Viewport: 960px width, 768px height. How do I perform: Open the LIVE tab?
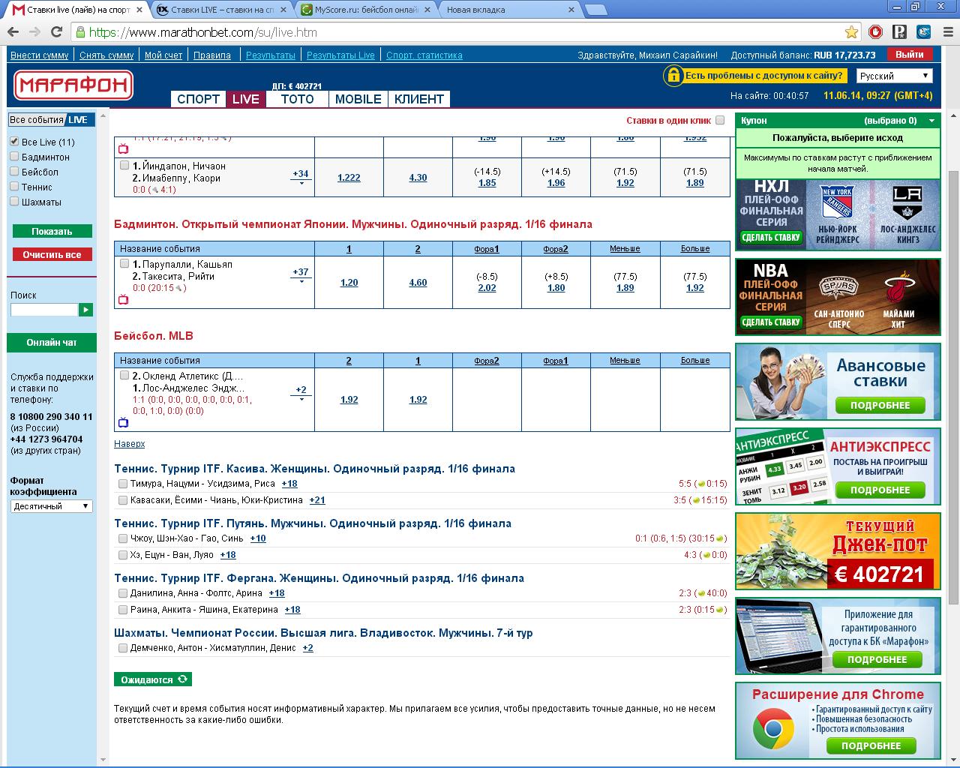pos(246,99)
